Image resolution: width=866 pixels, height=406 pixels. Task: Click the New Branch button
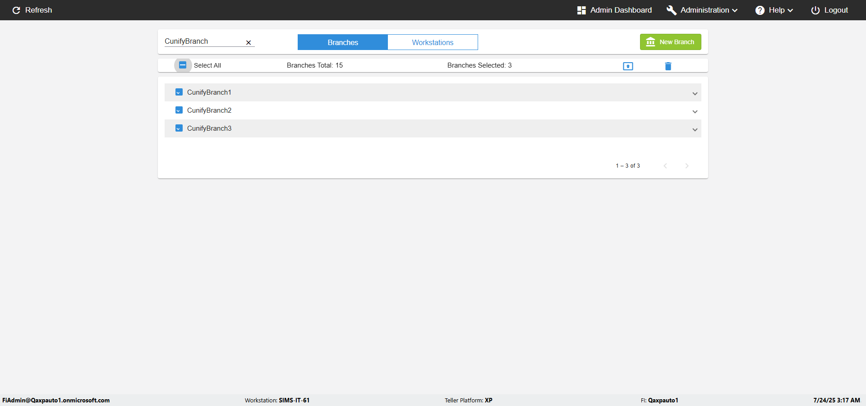670,42
